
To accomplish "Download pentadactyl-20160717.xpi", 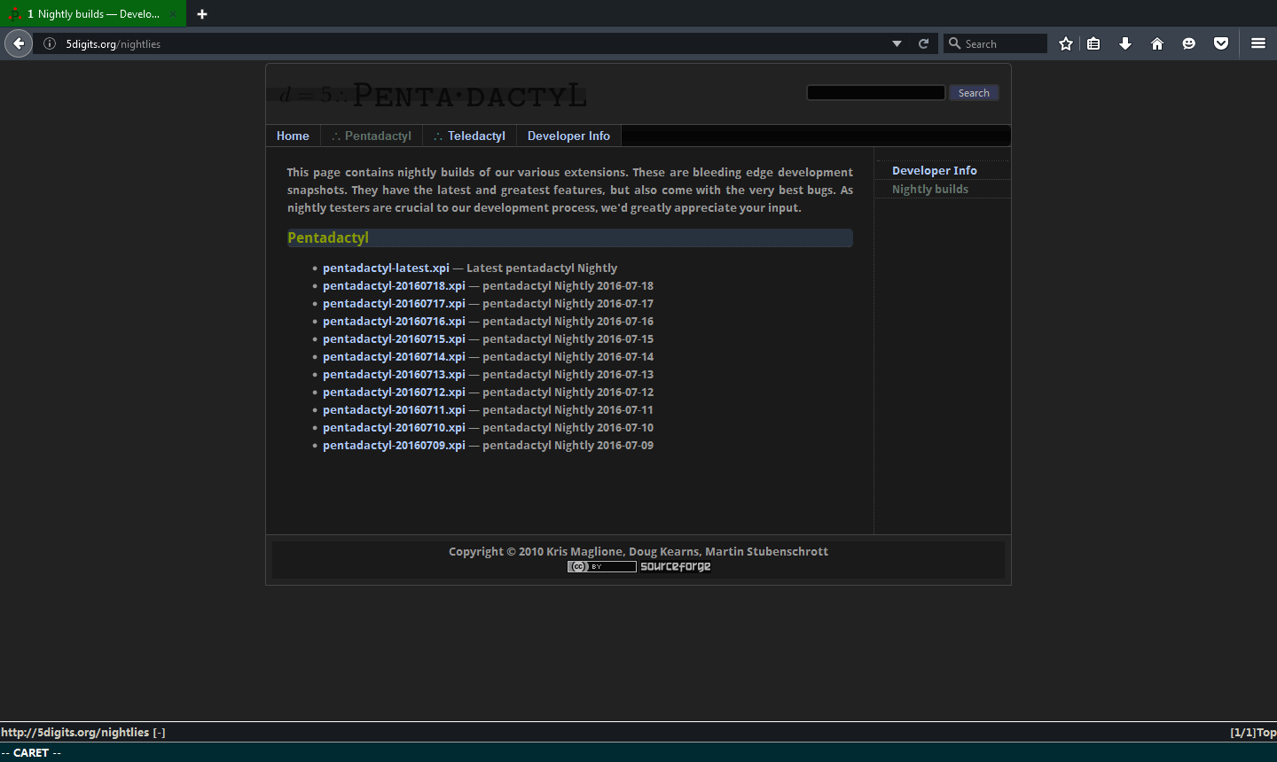I will [x=394, y=303].
